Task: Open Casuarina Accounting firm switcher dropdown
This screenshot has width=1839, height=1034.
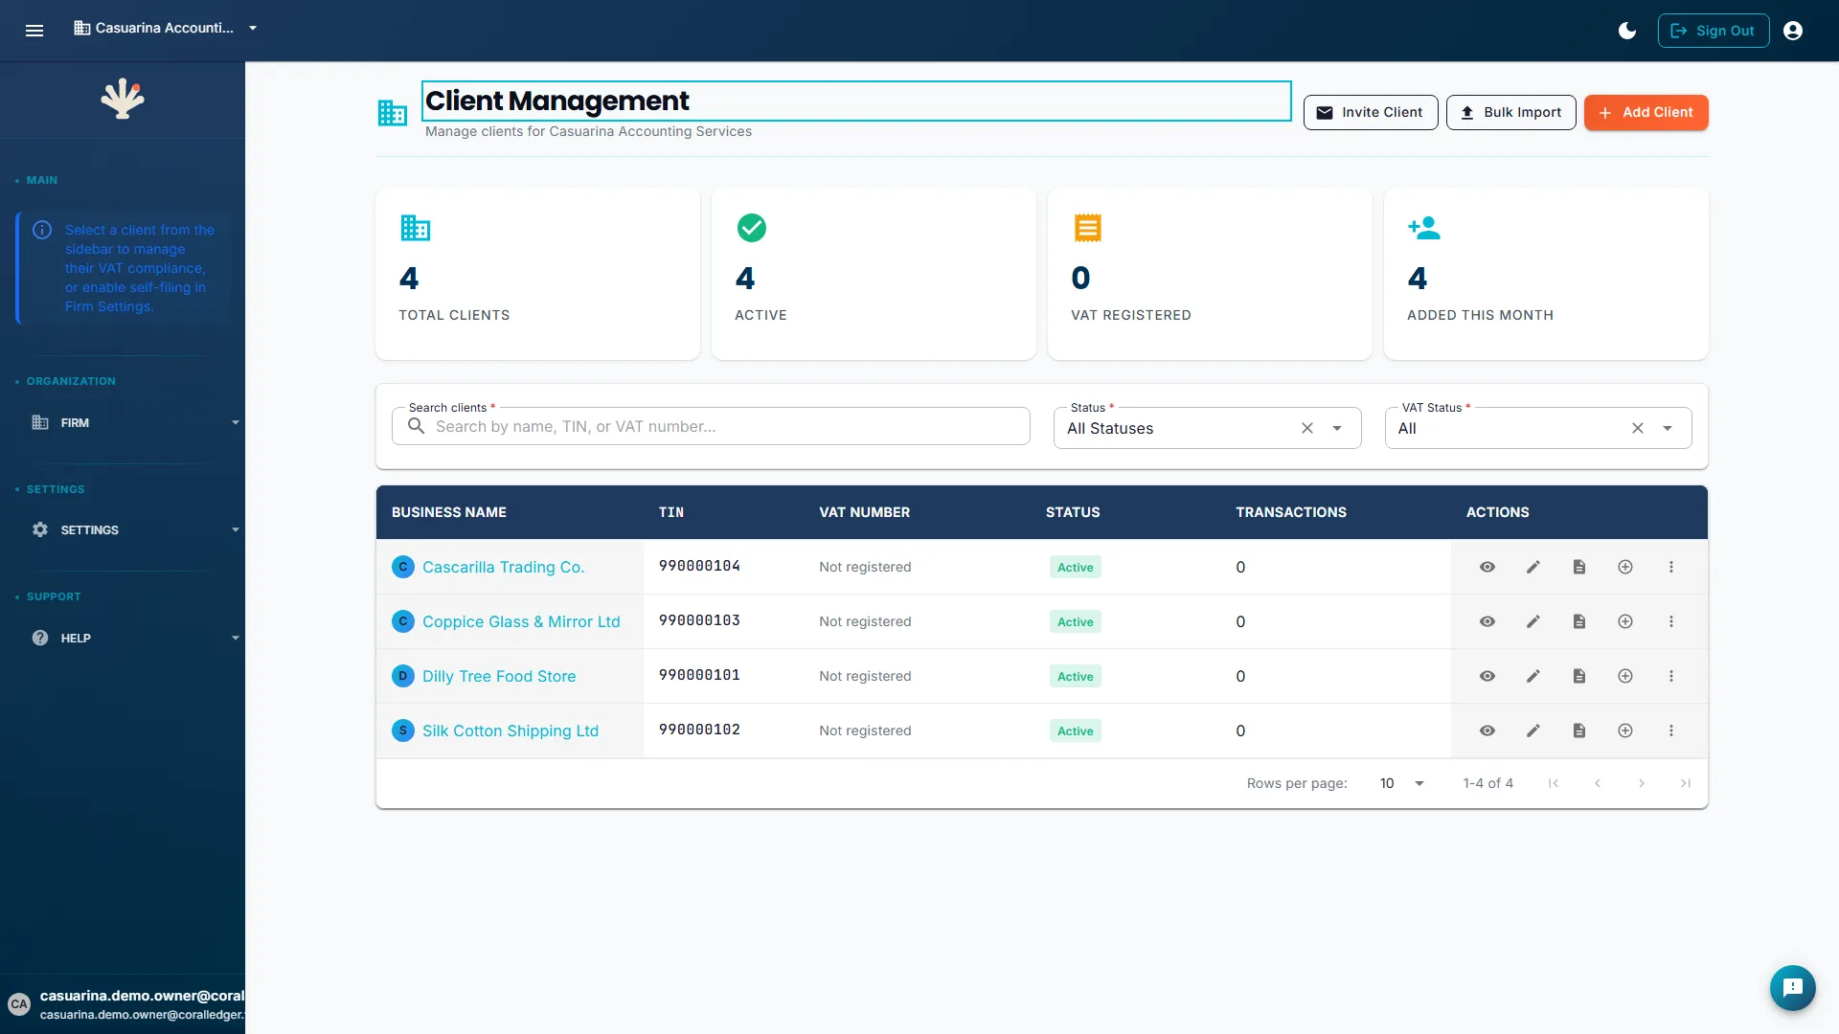Action: pos(167,28)
